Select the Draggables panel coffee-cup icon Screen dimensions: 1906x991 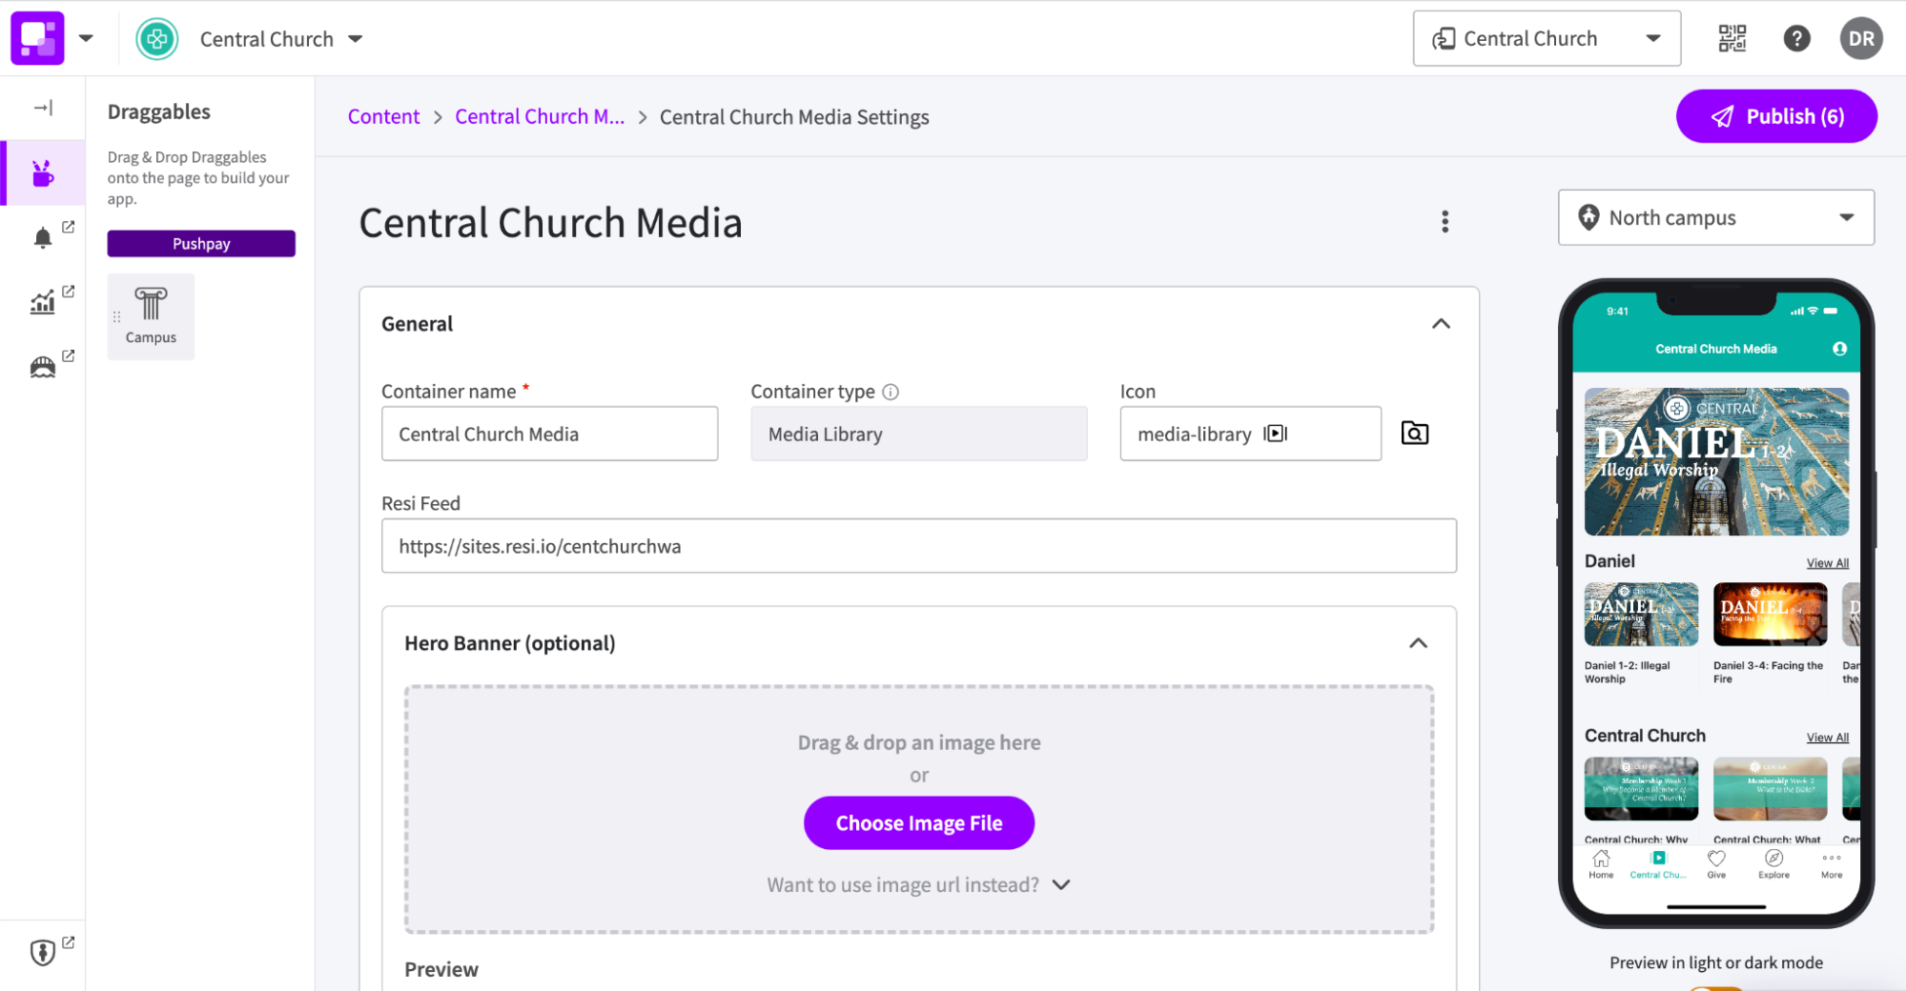[43, 172]
